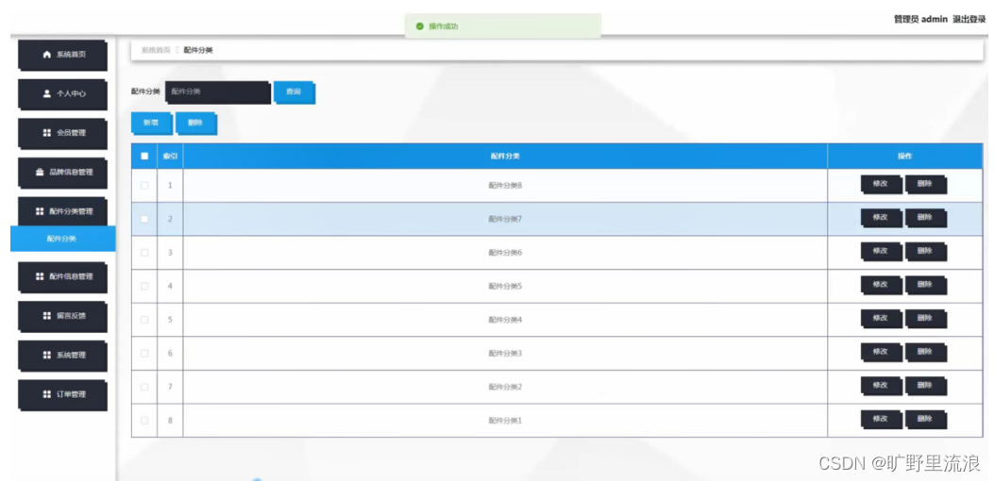Image resolution: width=995 pixels, height=481 pixels.
Task: Click 配件分类 in the breadcrumb
Action: (198, 50)
